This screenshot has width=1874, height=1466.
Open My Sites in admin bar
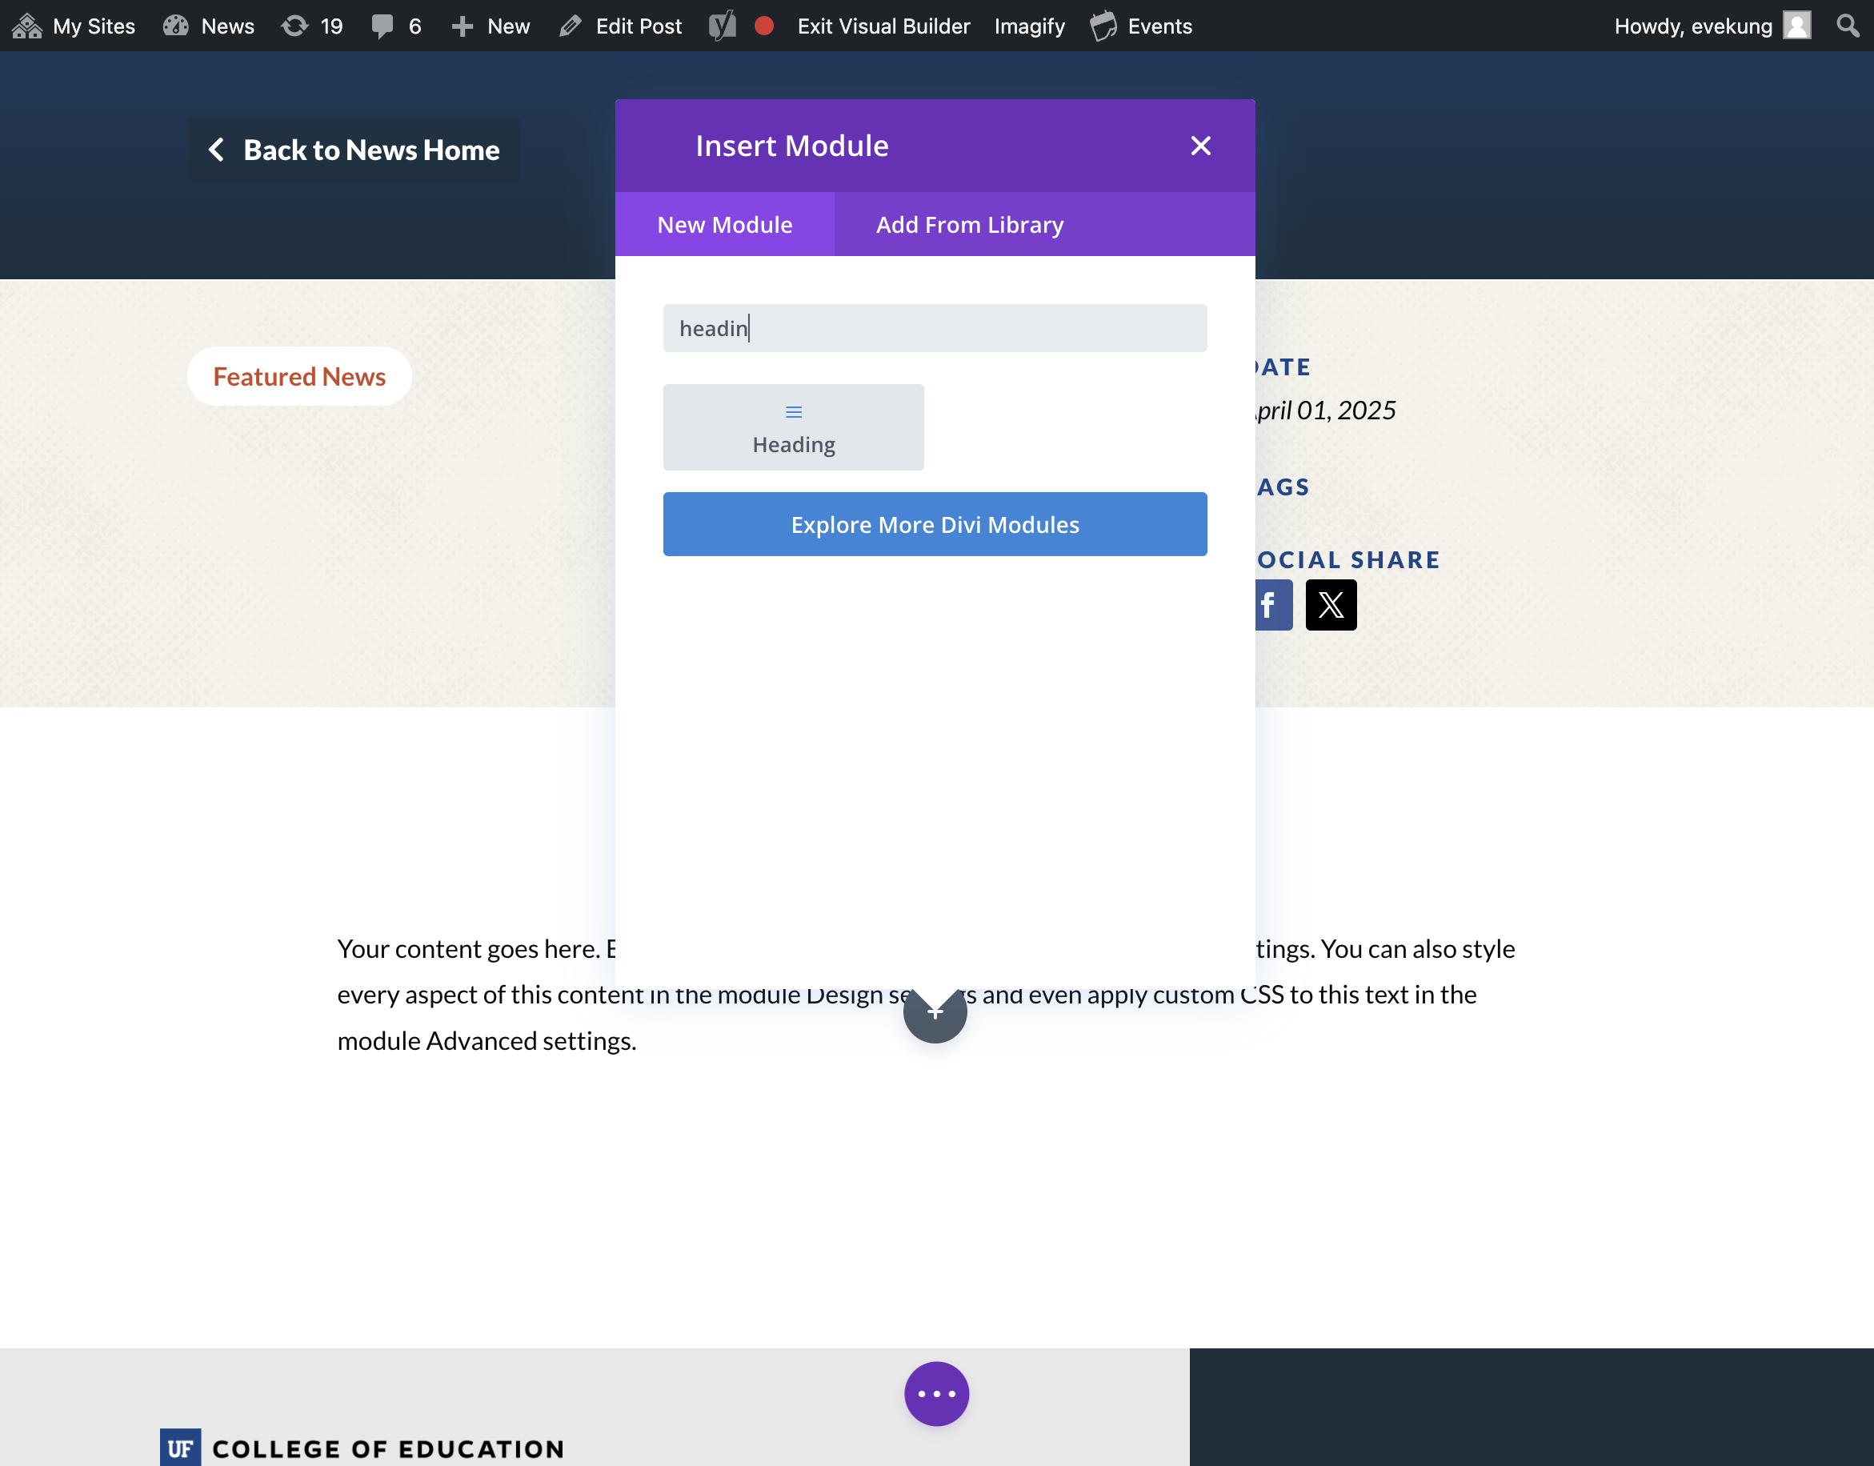[x=74, y=26]
